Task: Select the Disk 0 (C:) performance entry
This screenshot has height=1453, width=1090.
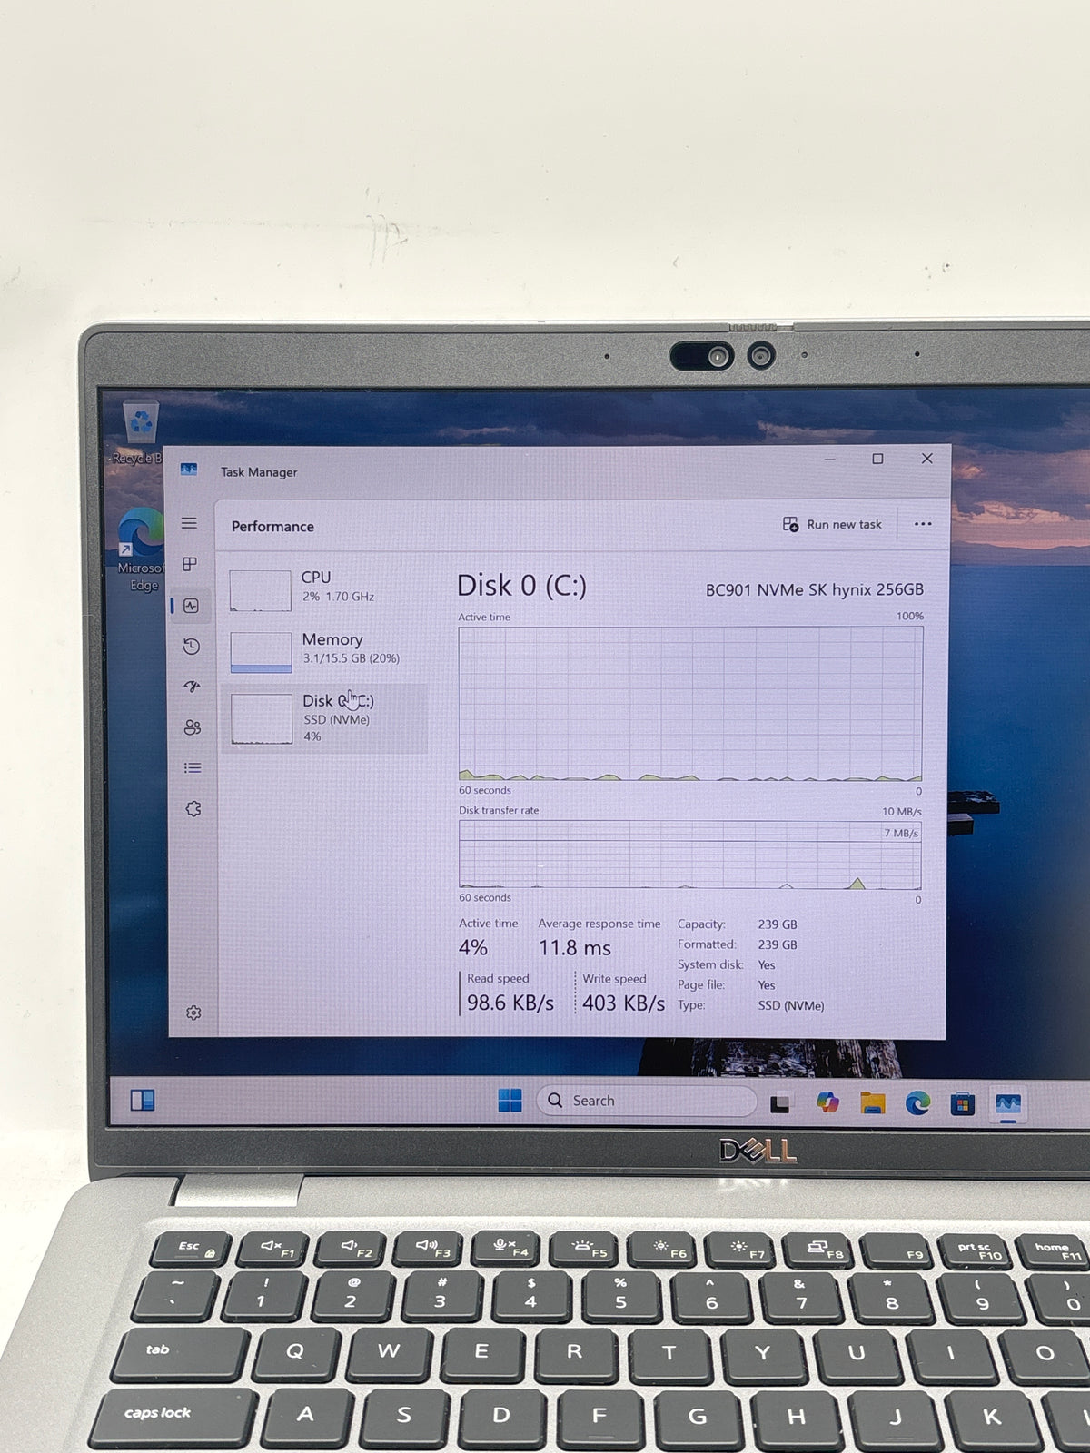Action: 324,718
